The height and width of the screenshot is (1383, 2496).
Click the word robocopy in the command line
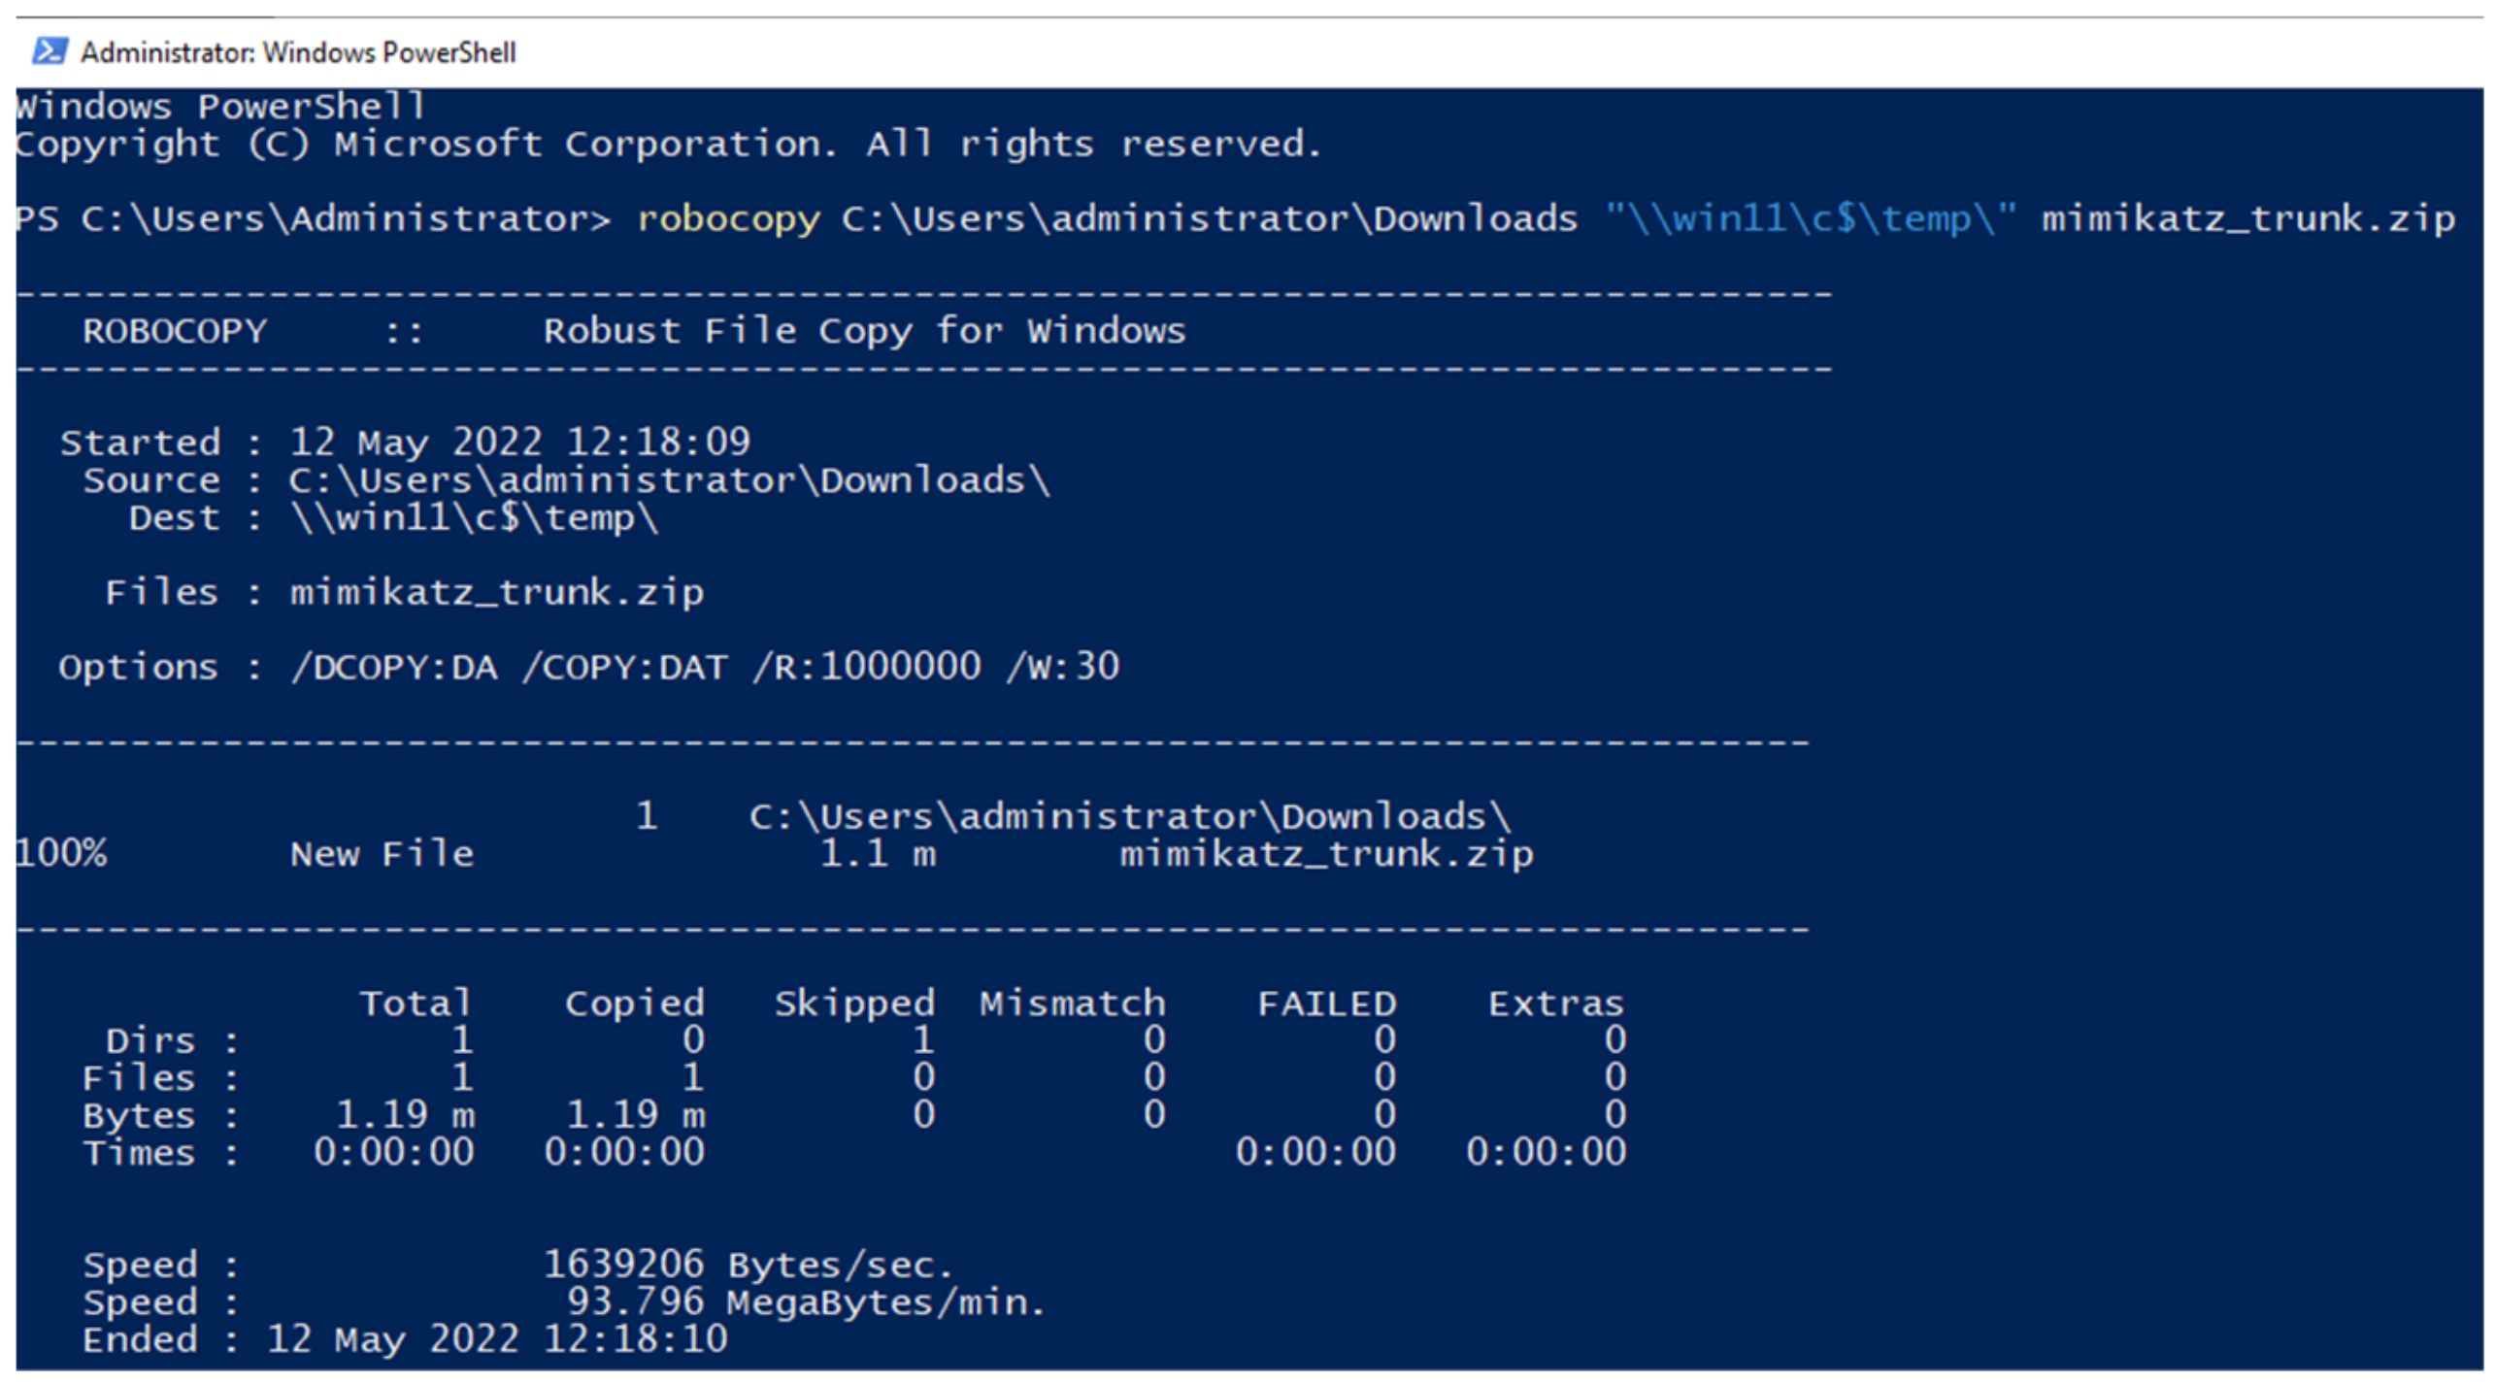tap(727, 218)
